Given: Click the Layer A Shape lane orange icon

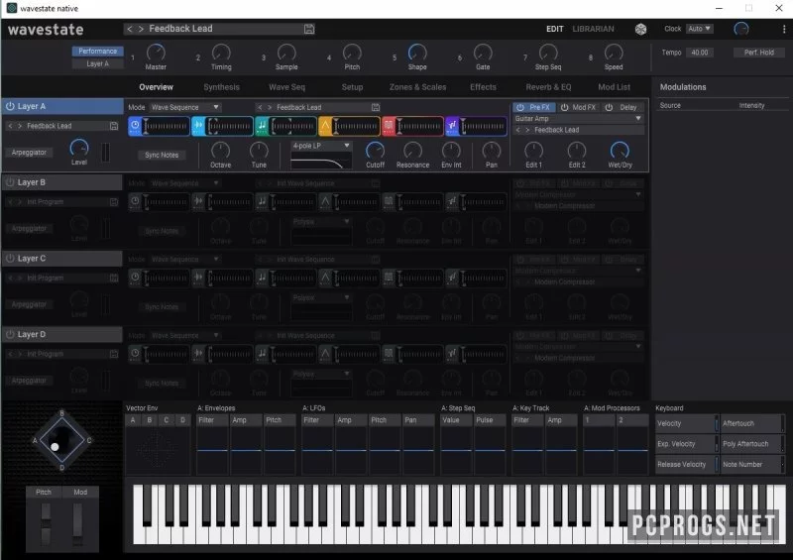Looking at the screenshot, I should 325,126.
